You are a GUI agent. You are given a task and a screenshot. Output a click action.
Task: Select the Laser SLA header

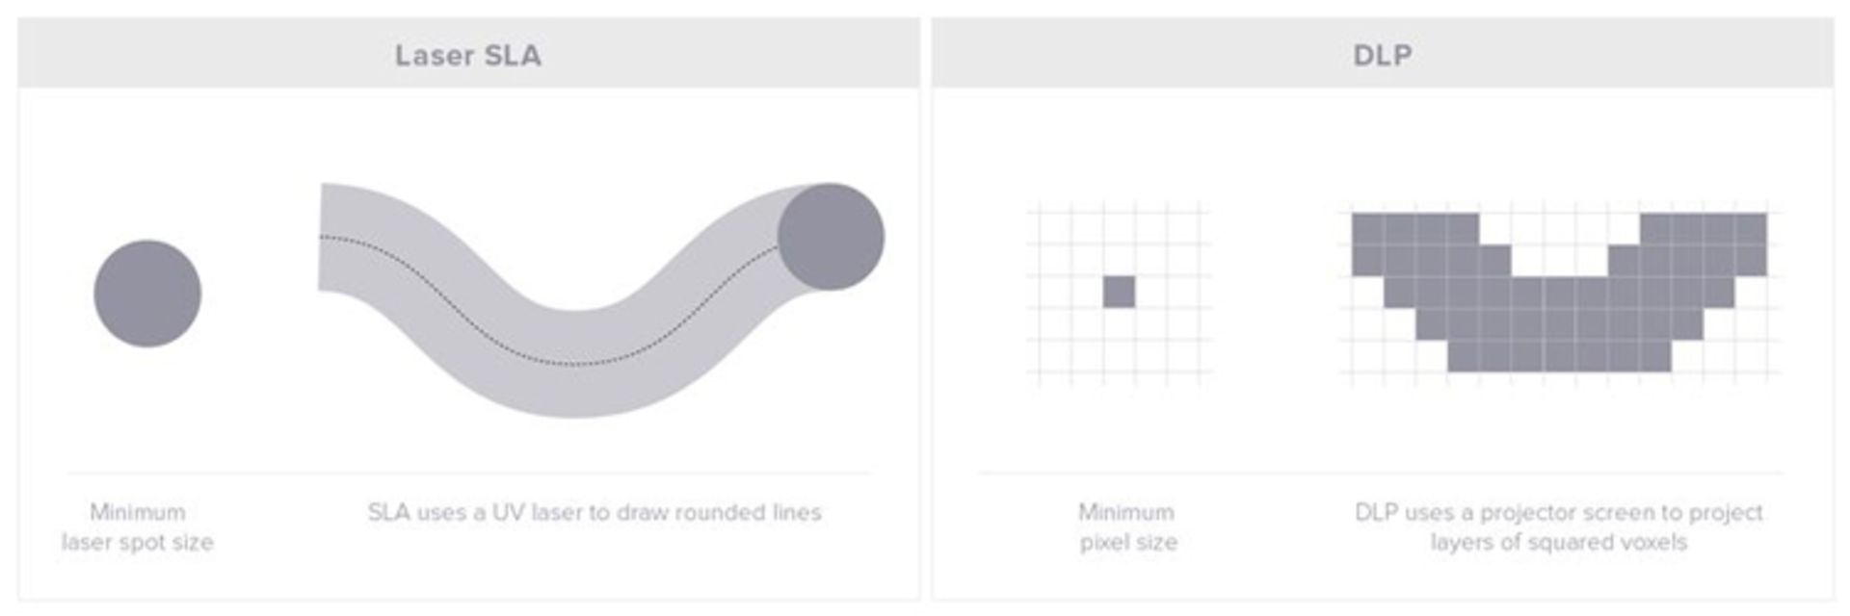tap(468, 55)
